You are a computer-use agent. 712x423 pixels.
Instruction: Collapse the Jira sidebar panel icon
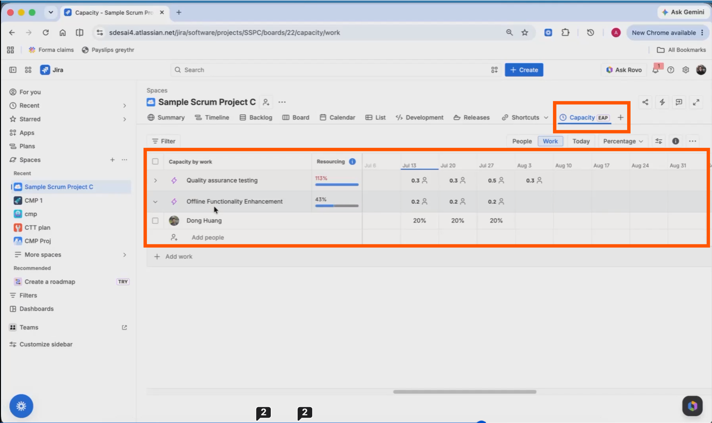[13, 70]
